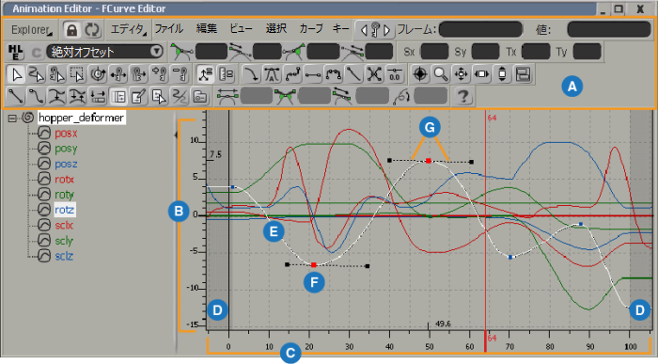Screen dimensions: 658x364
Task: Click the HLE toggle icon
Action: click(16, 52)
